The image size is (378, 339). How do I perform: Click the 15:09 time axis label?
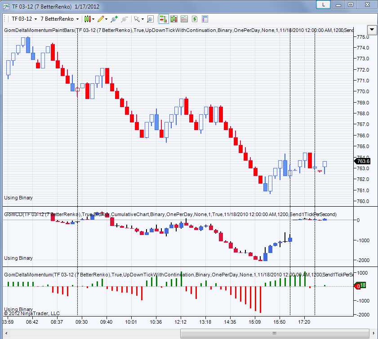click(254, 322)
